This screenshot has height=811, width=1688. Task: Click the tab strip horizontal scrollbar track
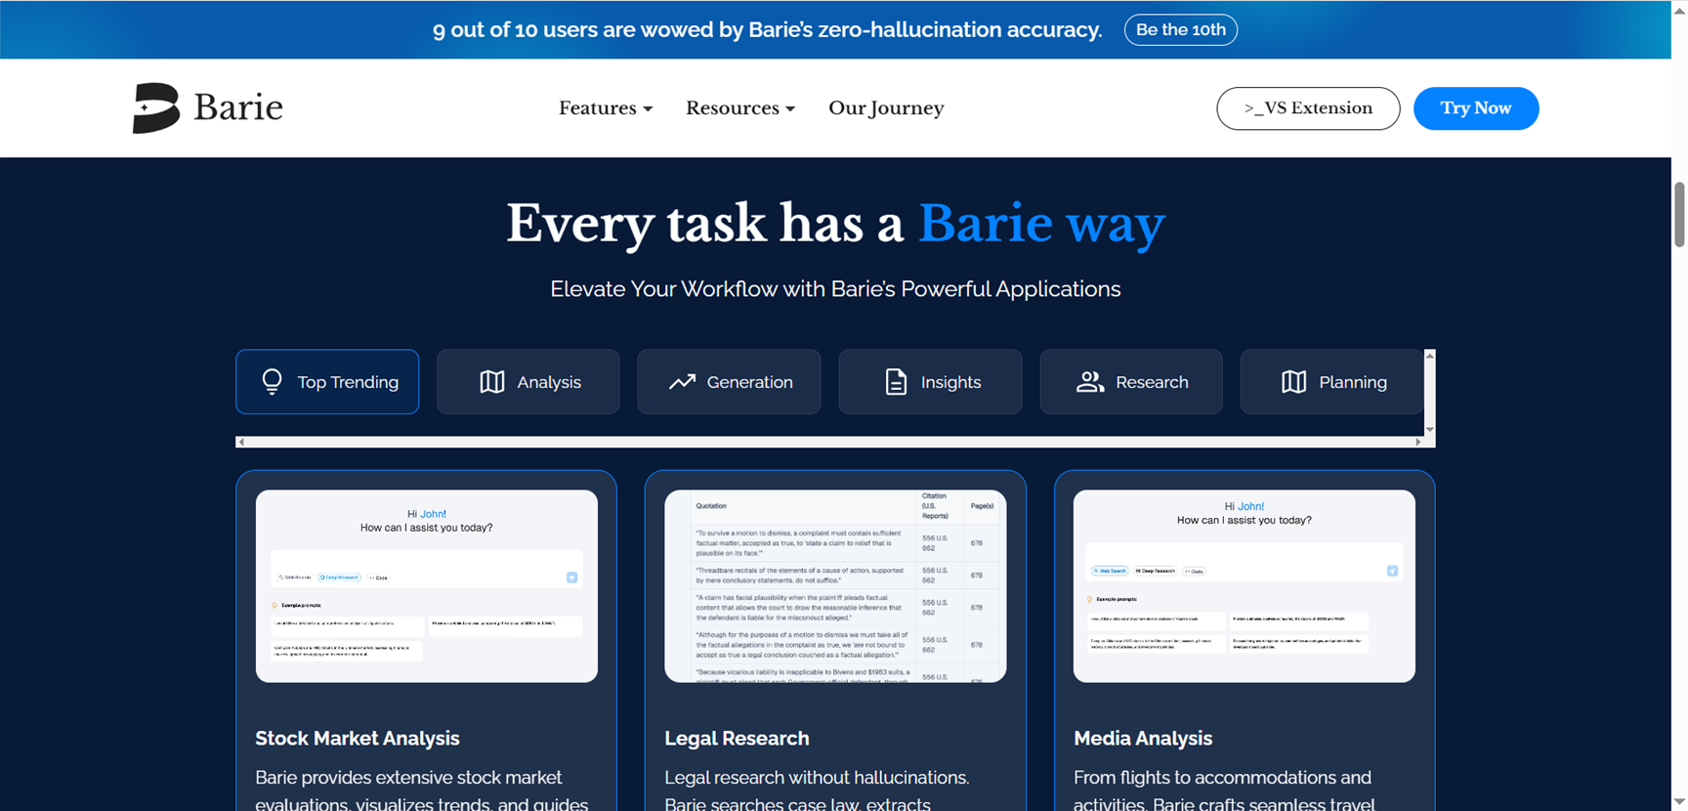click(x=830, y=442)
